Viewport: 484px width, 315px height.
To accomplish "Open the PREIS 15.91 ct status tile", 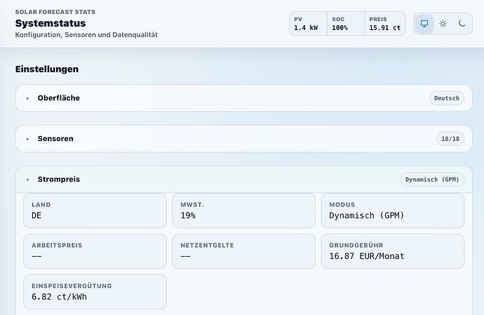I will [x=385, y=24].
